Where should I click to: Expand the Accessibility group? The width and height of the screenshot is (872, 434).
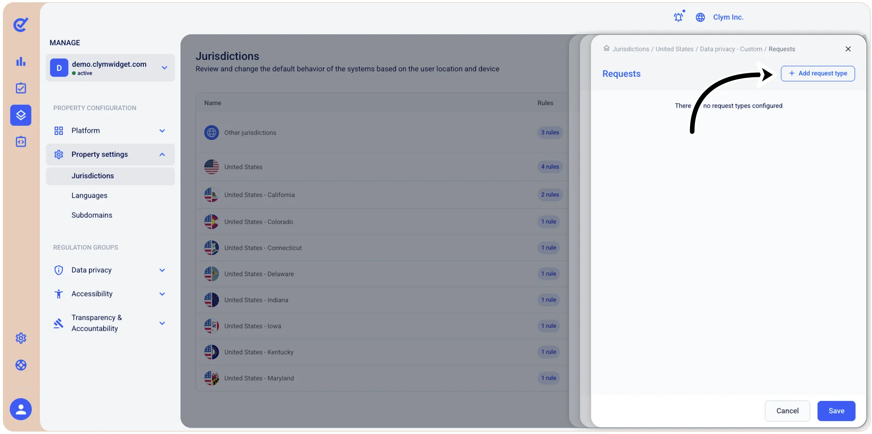point(111,294)
